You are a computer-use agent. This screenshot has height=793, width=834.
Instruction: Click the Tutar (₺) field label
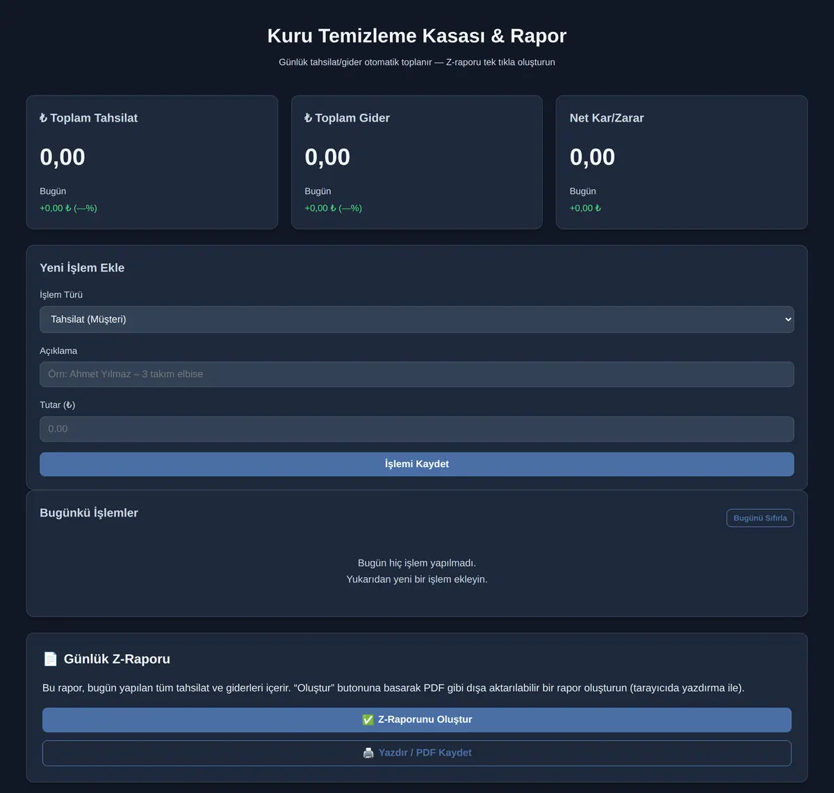[58, 404]
